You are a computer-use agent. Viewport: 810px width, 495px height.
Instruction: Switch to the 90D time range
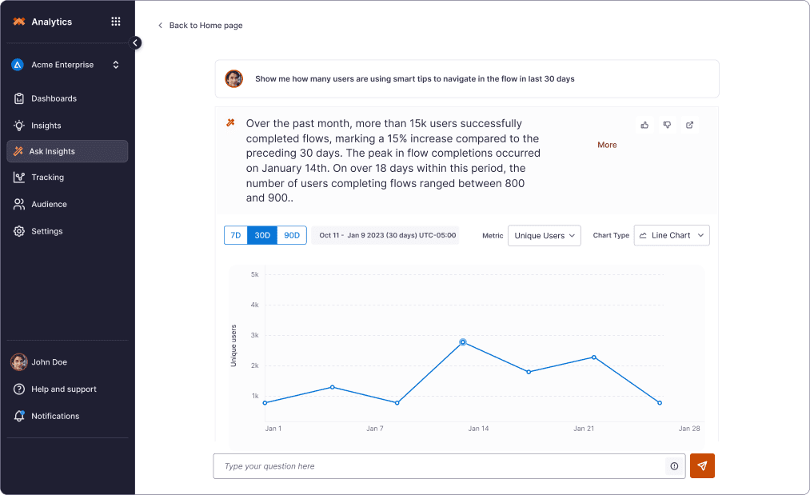pos(292,235)
